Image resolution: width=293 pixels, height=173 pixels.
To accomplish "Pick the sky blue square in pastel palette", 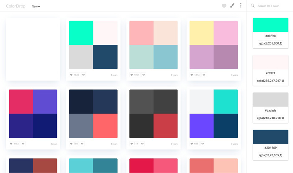I will click(x=166, y=57).
